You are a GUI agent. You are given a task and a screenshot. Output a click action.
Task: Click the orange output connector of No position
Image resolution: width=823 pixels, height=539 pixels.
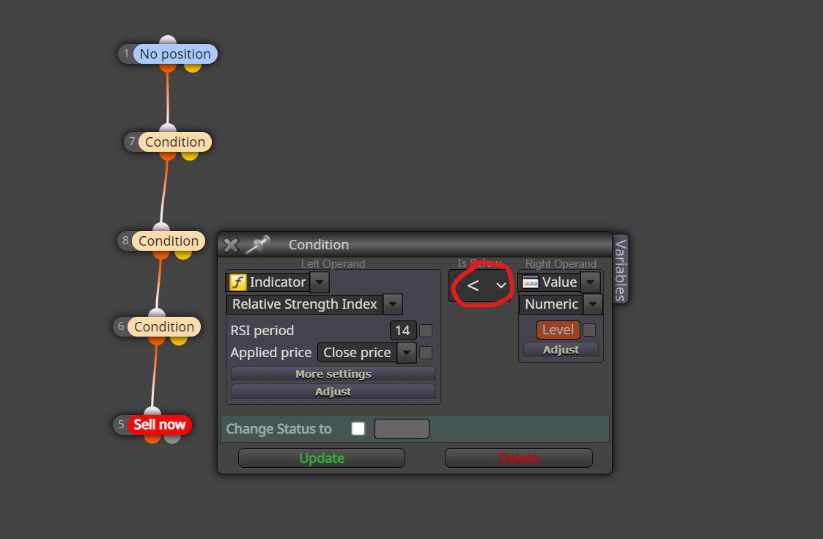coord(167,67)
